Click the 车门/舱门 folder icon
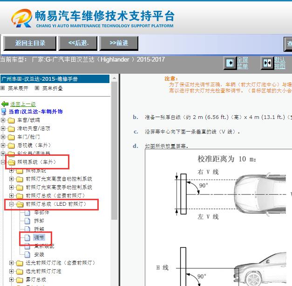 pos(11,137)
